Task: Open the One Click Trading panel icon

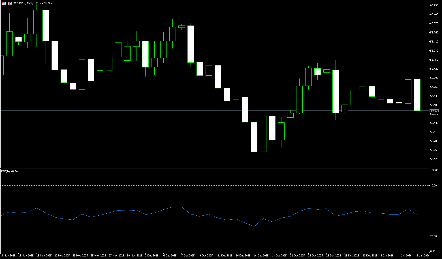Action: point(4,3)
